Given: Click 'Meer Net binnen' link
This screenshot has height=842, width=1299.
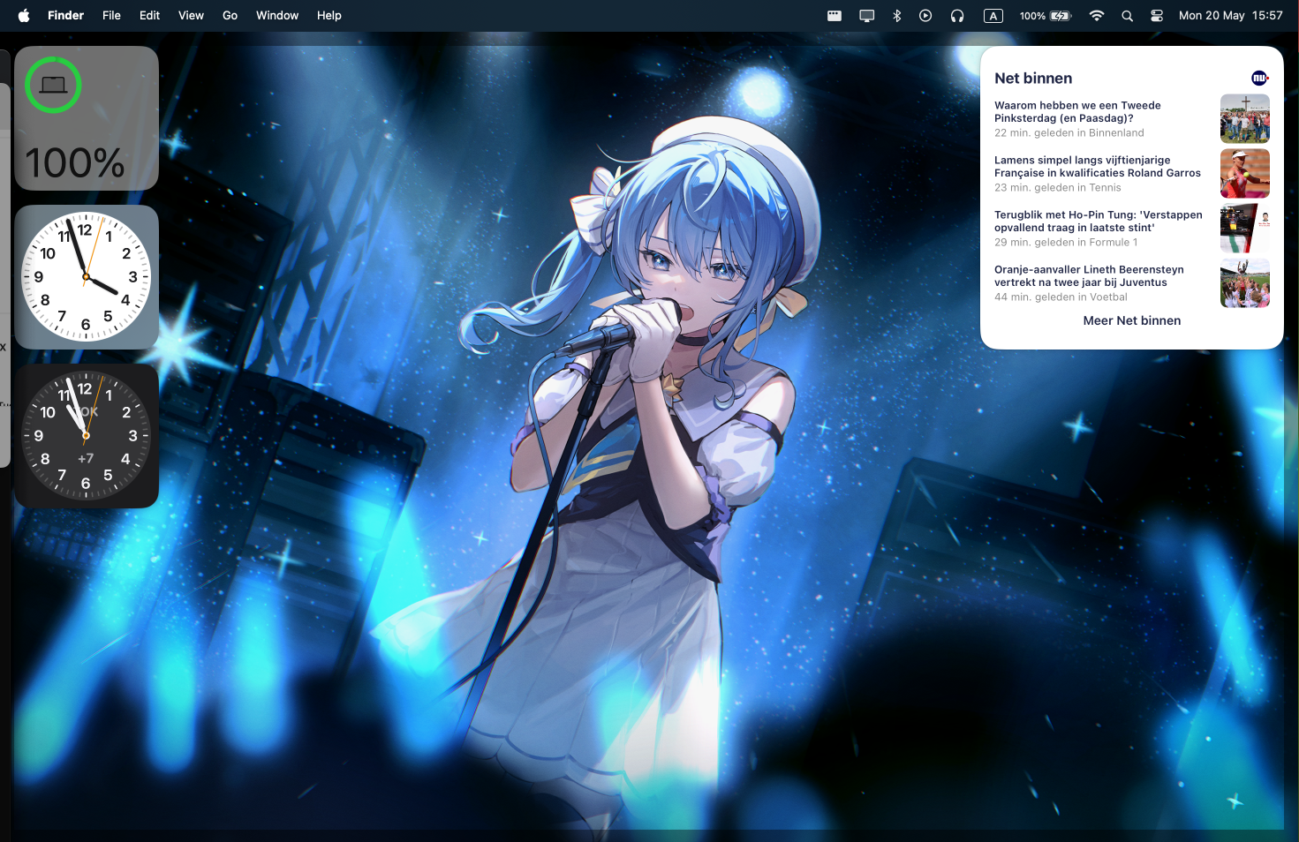Looking at the screenshot, I should [1132, 320].
